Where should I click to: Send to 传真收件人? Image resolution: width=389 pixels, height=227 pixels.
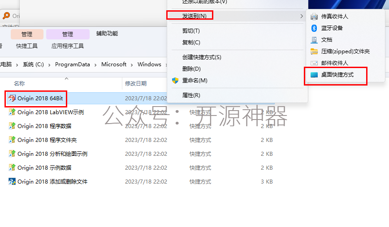point(334,17)
